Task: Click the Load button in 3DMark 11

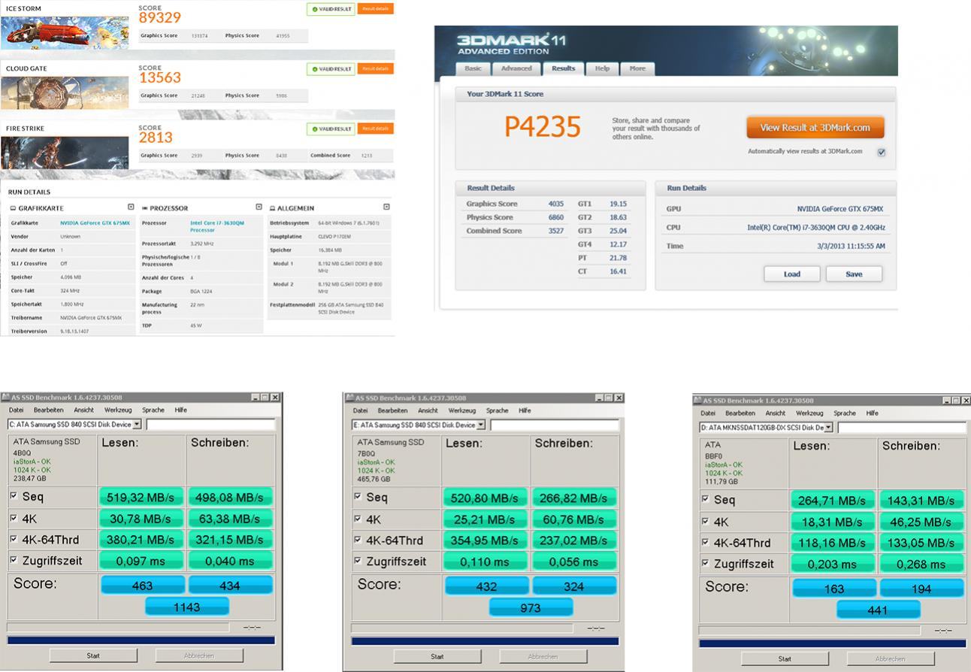Action: [x=791, y=274]
